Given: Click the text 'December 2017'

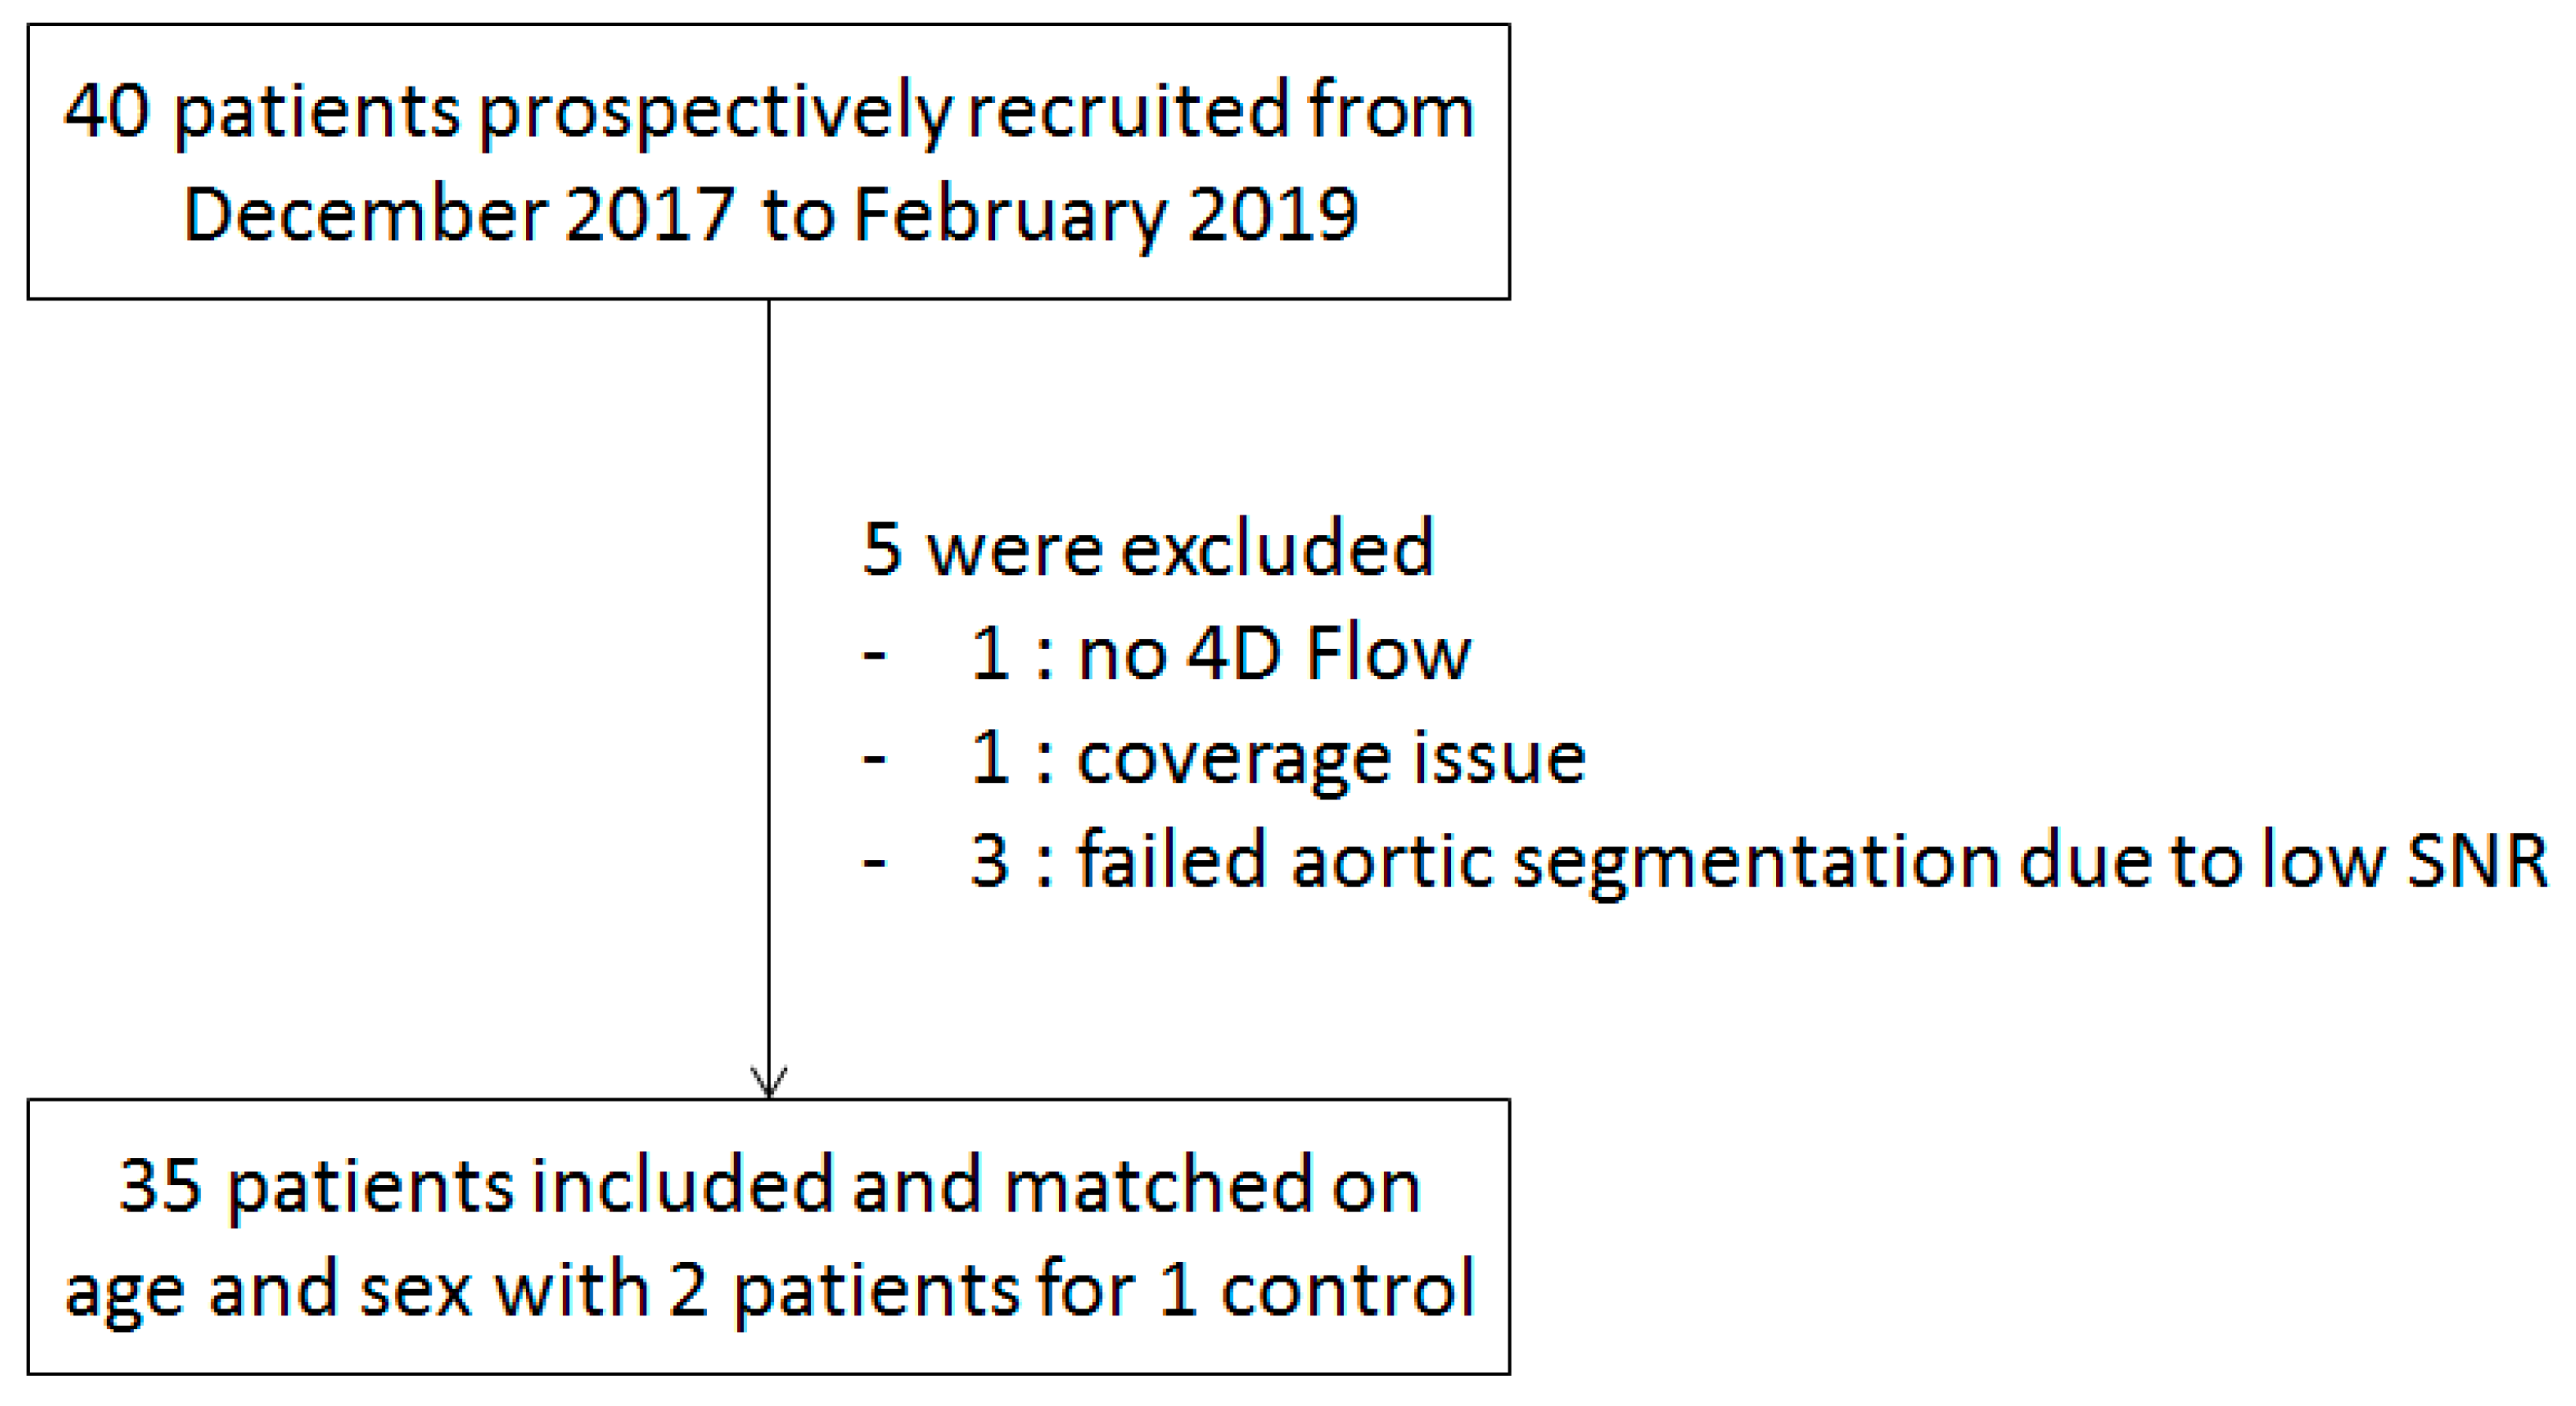Looking at the screenshot, I should coord(460,216).
